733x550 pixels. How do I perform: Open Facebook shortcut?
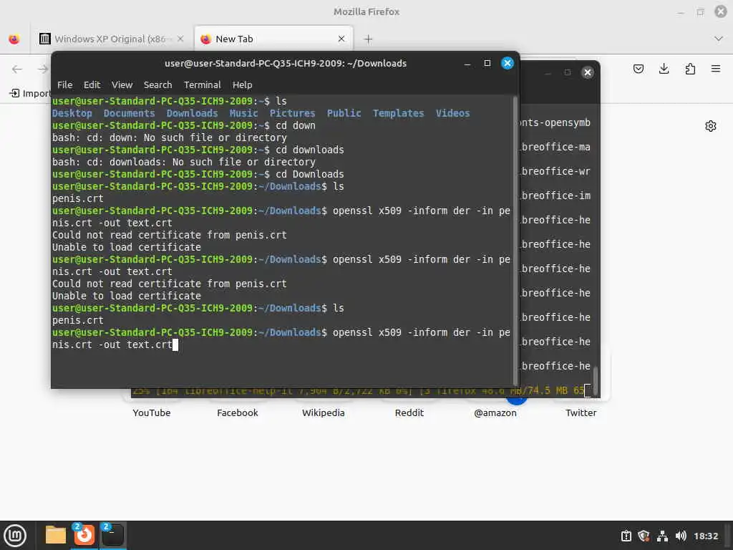238,412
